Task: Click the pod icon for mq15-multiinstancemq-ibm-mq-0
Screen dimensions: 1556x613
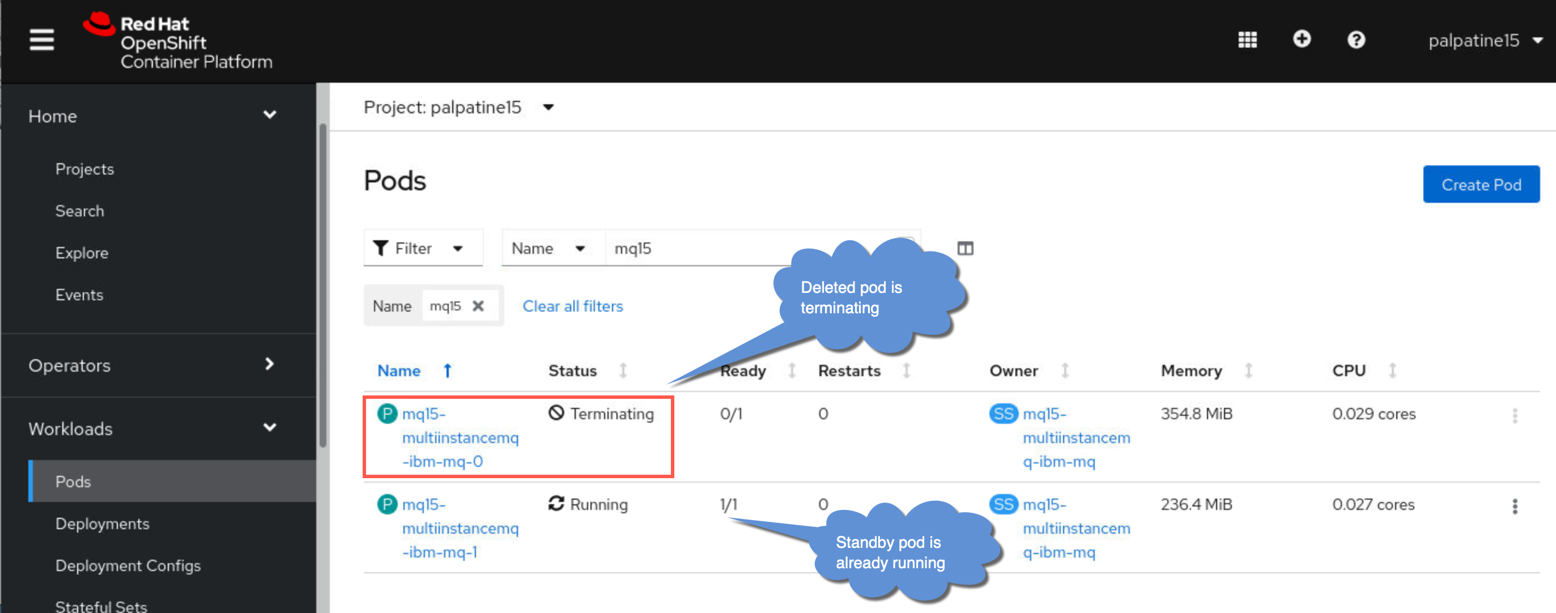Action: [x=387, y=414]
